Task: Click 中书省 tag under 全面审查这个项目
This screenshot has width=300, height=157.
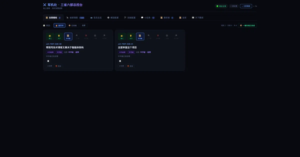Action: [131, 52]
